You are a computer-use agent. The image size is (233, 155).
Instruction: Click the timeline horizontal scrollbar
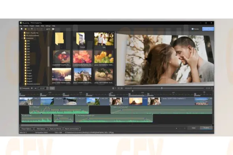click(39, 125)
